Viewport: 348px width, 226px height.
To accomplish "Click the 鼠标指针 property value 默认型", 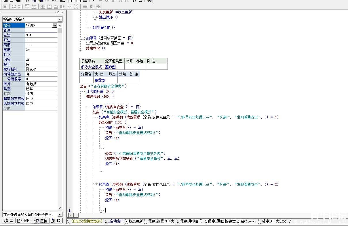I will (x=41, y=69).
